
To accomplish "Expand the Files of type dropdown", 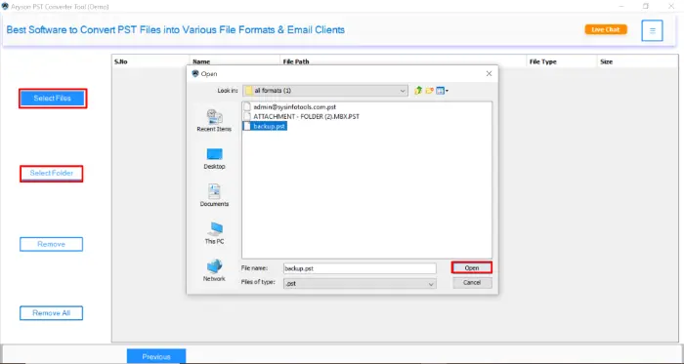I will 431,283.
